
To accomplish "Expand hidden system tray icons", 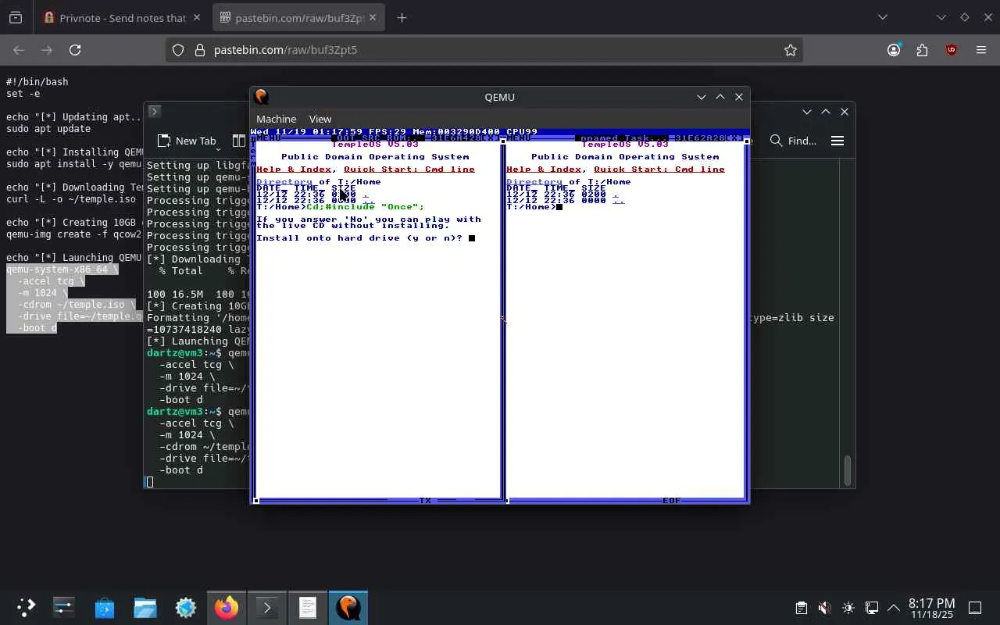I will [x=894, y=608].
